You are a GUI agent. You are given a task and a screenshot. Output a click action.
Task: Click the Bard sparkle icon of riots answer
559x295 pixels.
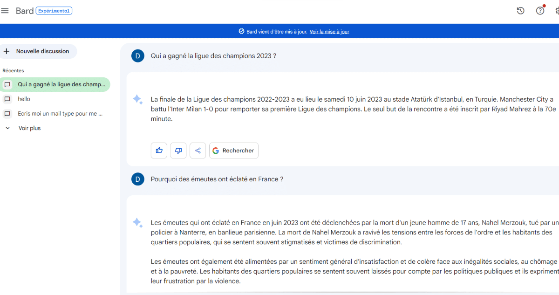tap(137, 223)
